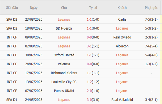Open the 2-0 Pumas UNAM match score

(89, 91)
